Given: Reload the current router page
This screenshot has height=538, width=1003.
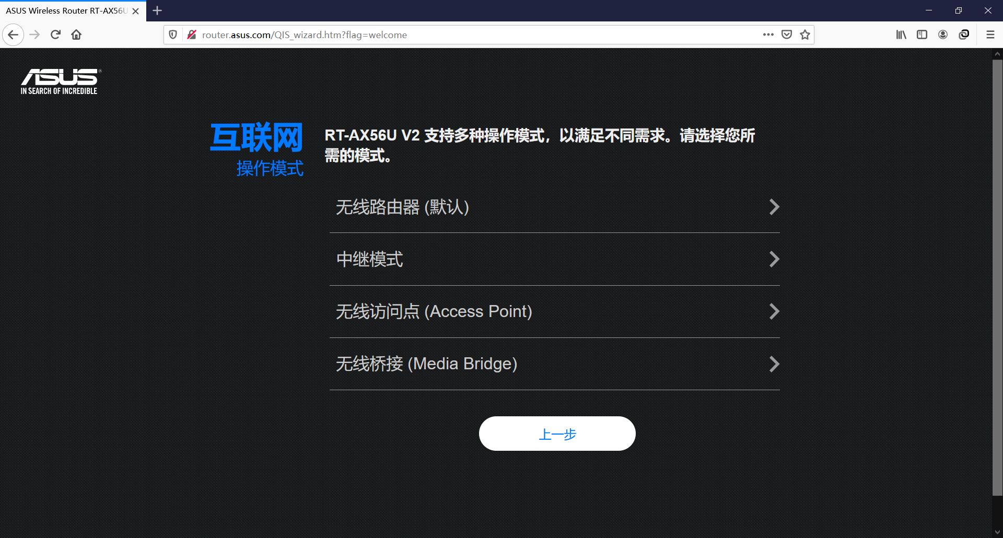Looking at the screenshot, I should click(x=55, y=35).
